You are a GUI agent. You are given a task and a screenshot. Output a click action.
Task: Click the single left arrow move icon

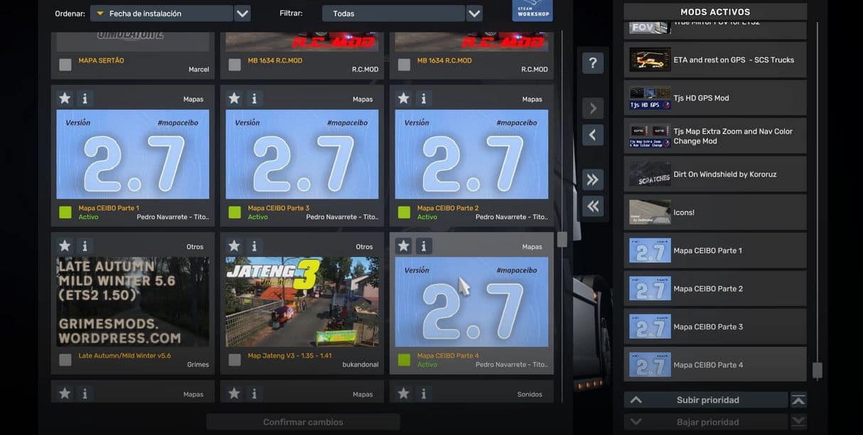pyautogui.click(x=592, y=136)
